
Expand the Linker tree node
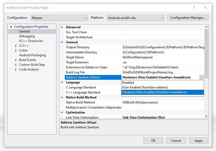[16, 50]
